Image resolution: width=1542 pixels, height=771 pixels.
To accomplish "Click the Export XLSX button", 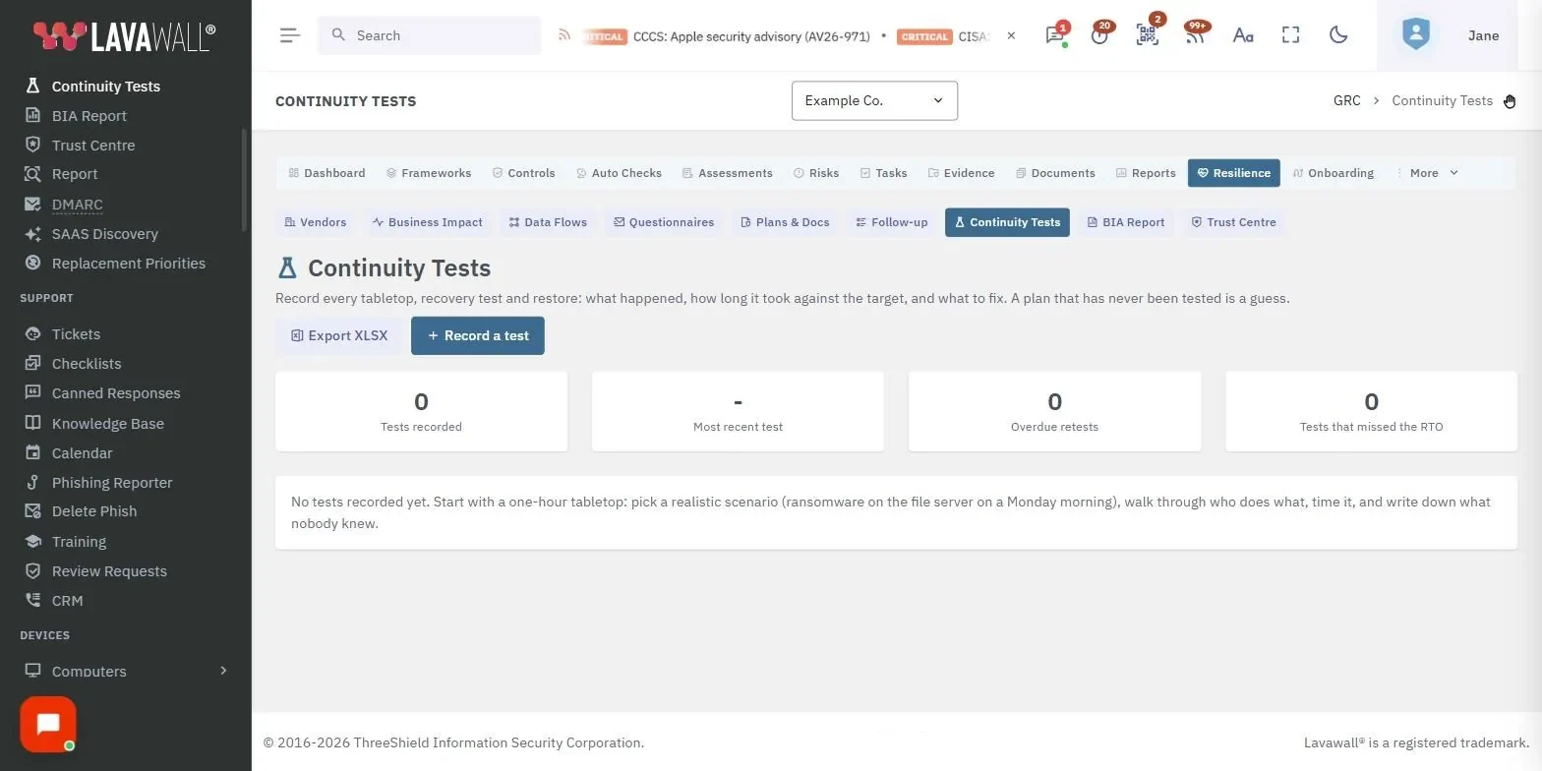I will [339, 335].
